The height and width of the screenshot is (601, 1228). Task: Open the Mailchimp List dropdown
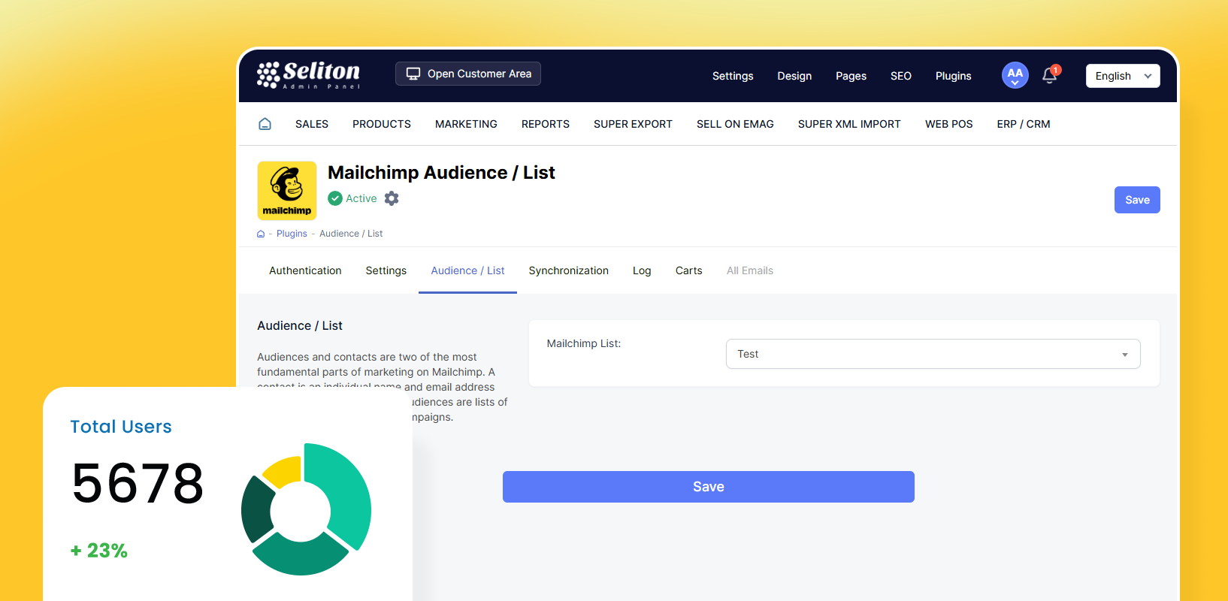[x=933, y=354]
